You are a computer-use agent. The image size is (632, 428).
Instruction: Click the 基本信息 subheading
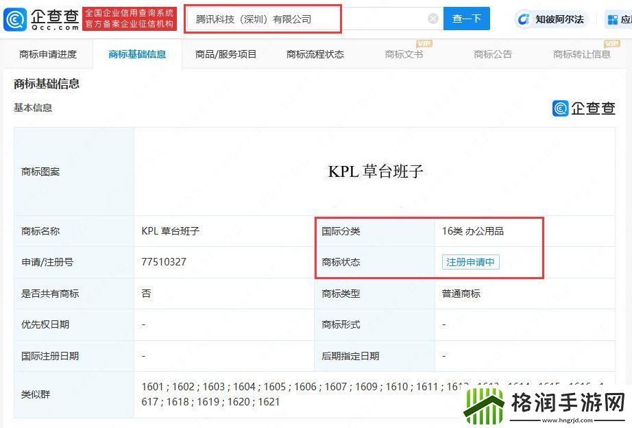click(33, 108)
